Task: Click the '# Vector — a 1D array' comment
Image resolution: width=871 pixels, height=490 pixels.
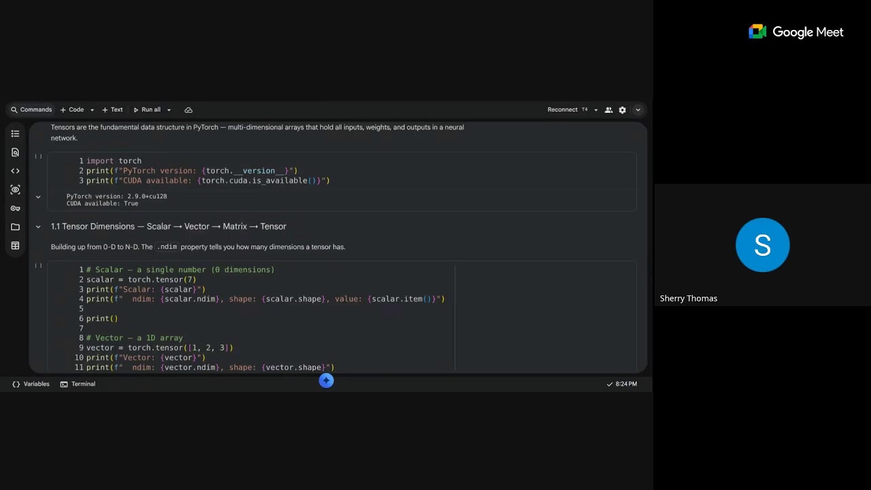Action: click(x=134, y=338)
